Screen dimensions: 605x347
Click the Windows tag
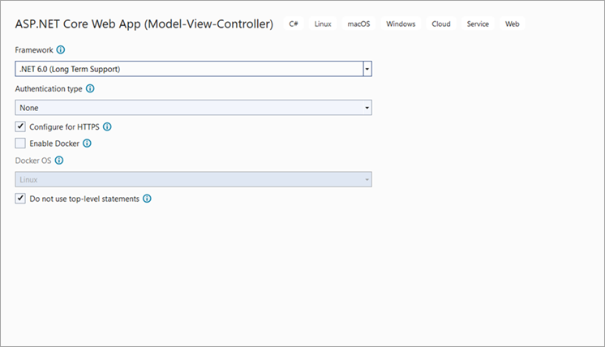[x=401, y=24]
